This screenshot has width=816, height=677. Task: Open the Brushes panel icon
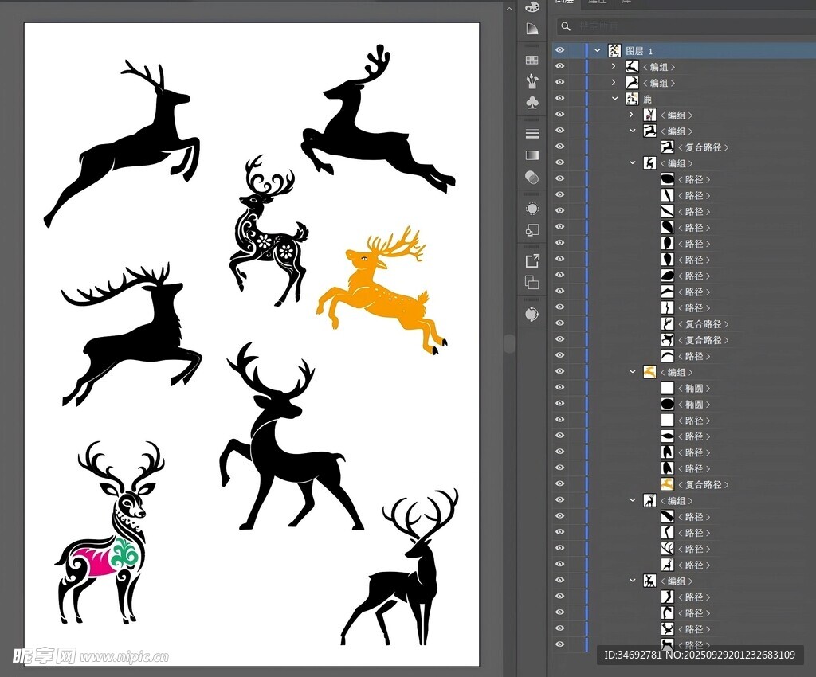532,80
